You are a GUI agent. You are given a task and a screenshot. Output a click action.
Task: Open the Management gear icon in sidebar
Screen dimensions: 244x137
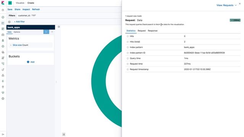(3, 99)
